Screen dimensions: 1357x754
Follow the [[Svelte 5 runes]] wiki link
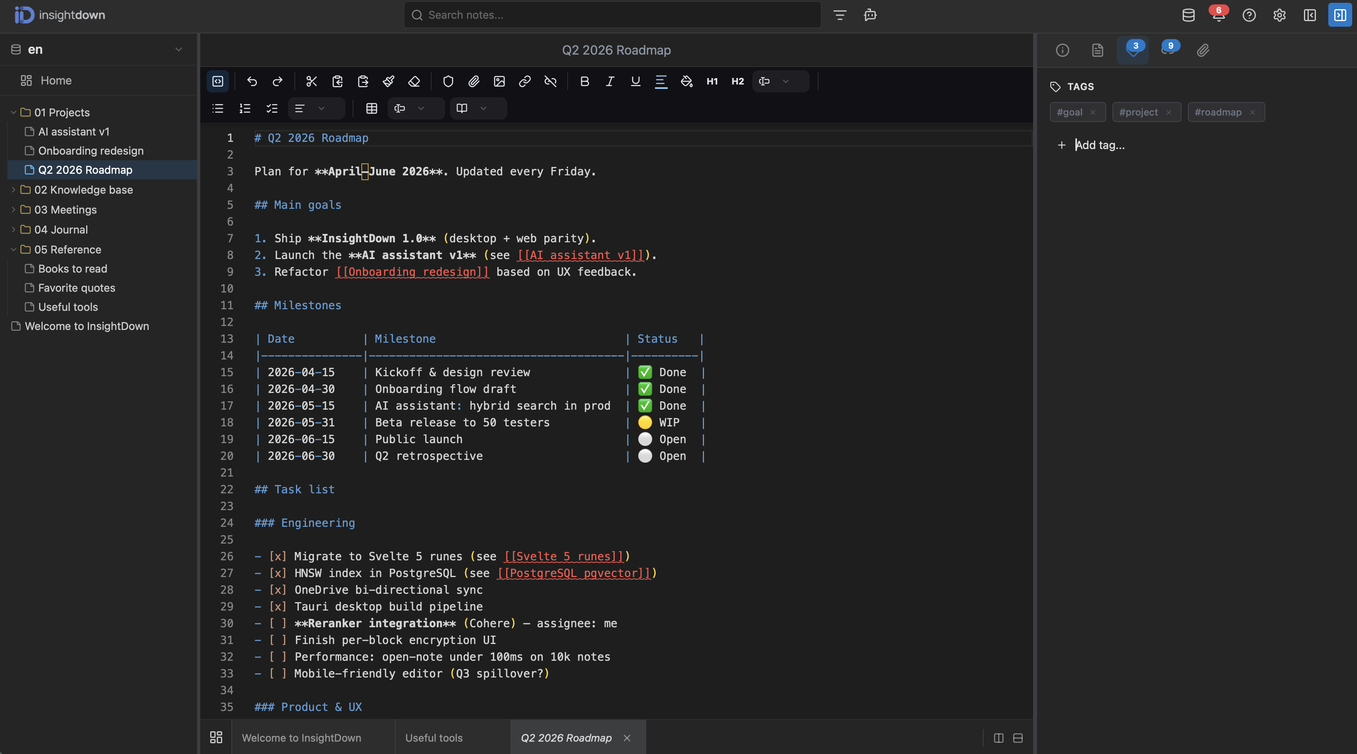click(563, 556)
